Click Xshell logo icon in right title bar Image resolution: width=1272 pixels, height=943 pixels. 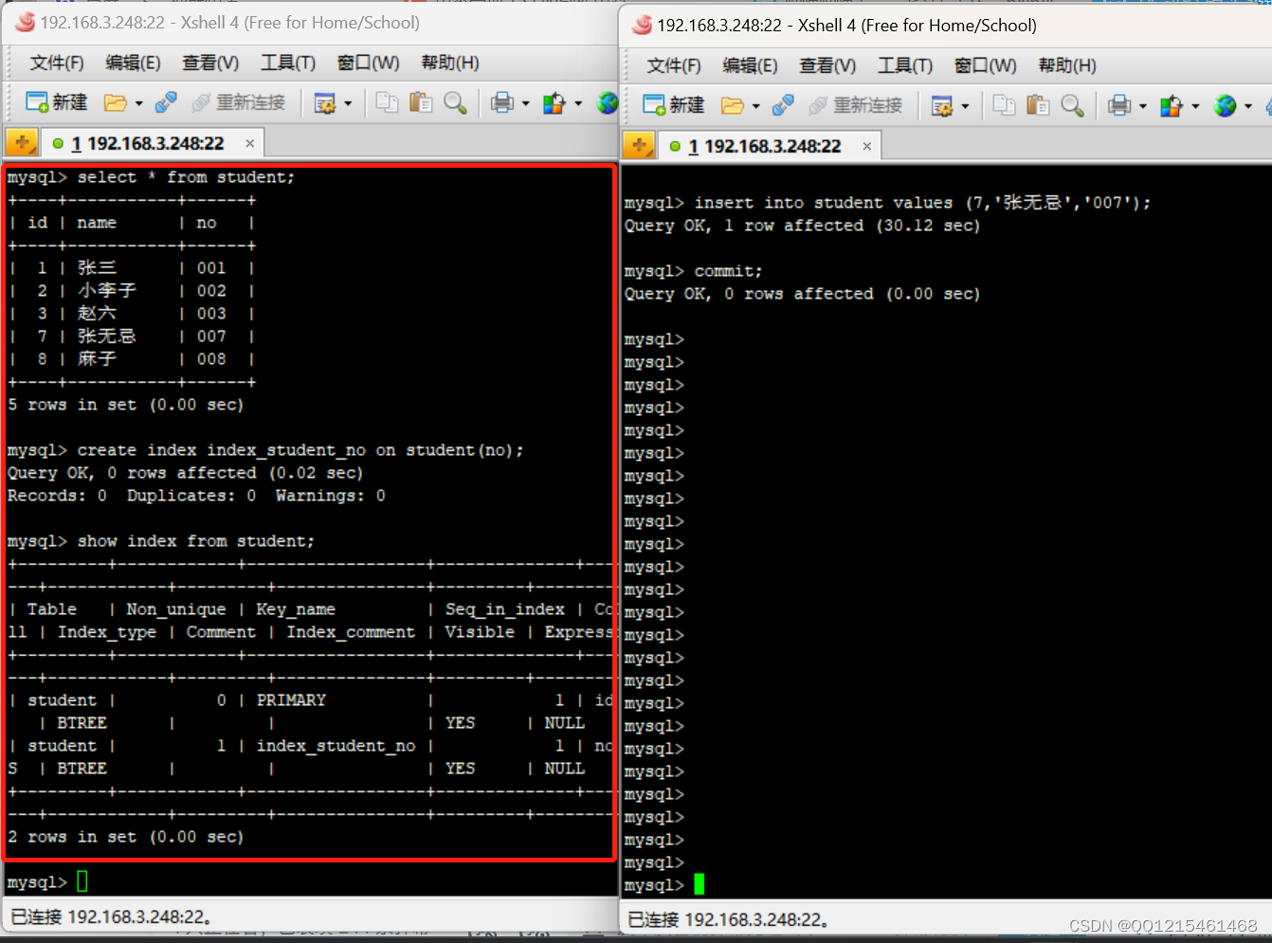(642, 25)
